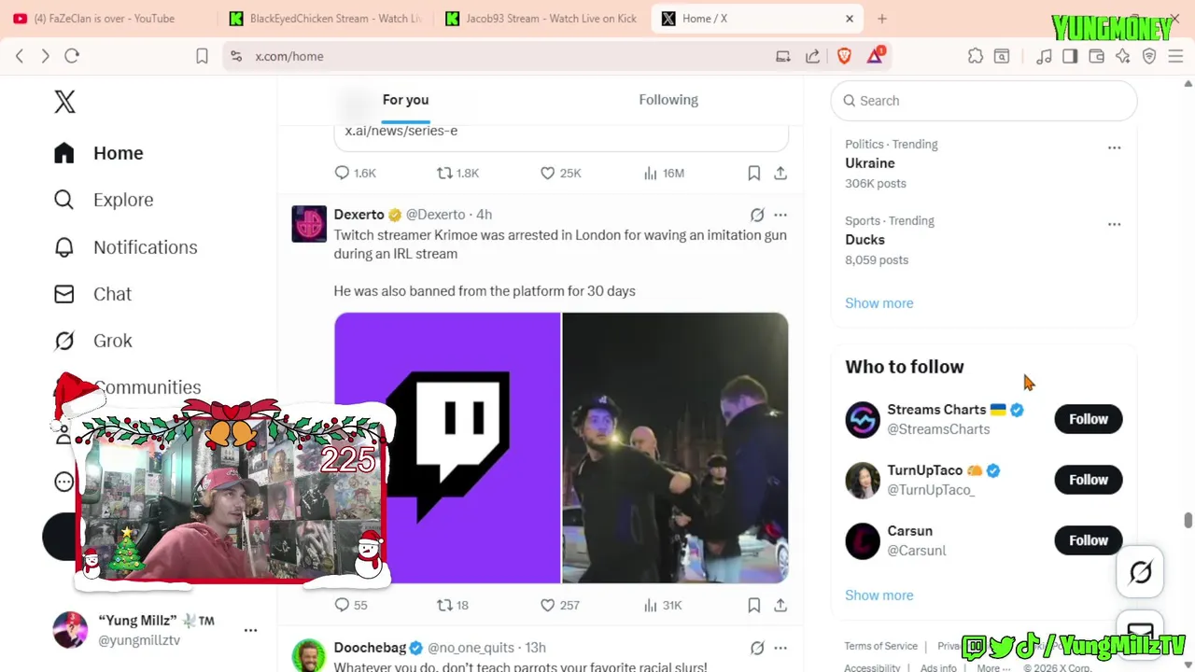Open the Brave Wallet icon
This screenshot has width=1195, height=672.
click(1097, 56)
